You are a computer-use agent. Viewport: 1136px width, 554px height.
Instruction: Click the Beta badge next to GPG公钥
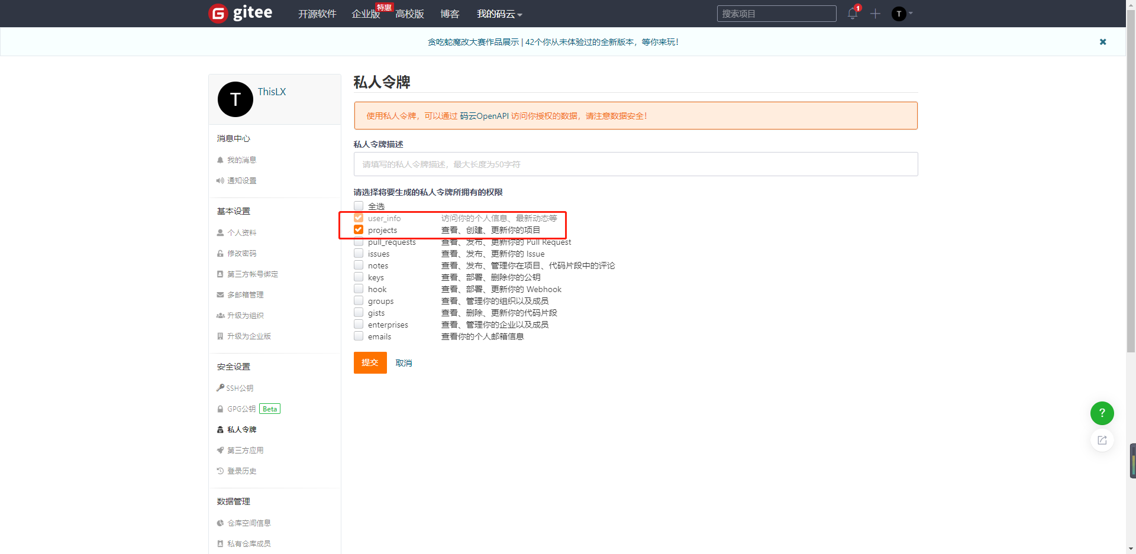coord(270,409)
